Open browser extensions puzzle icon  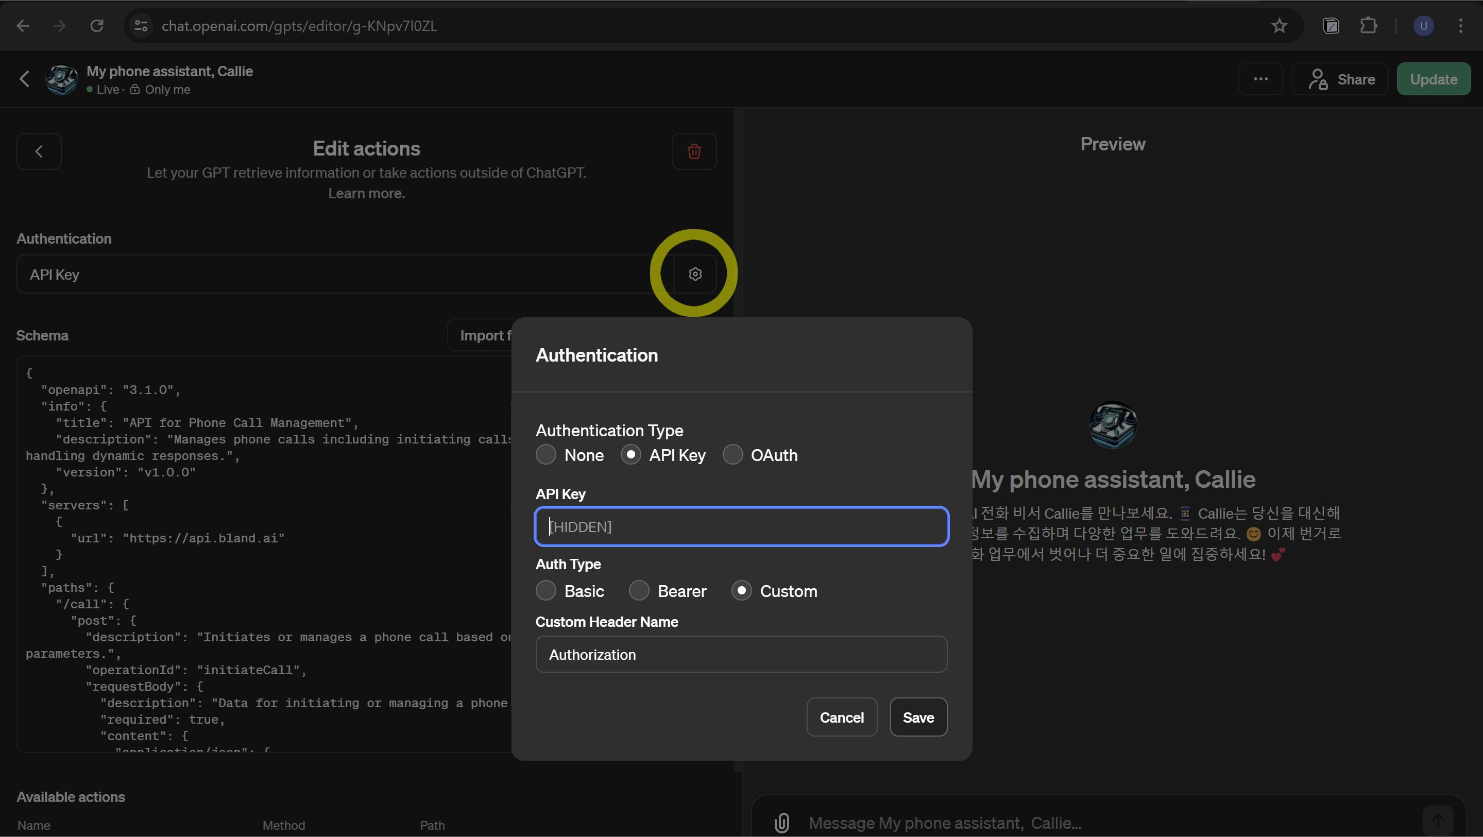(1369, 26)
